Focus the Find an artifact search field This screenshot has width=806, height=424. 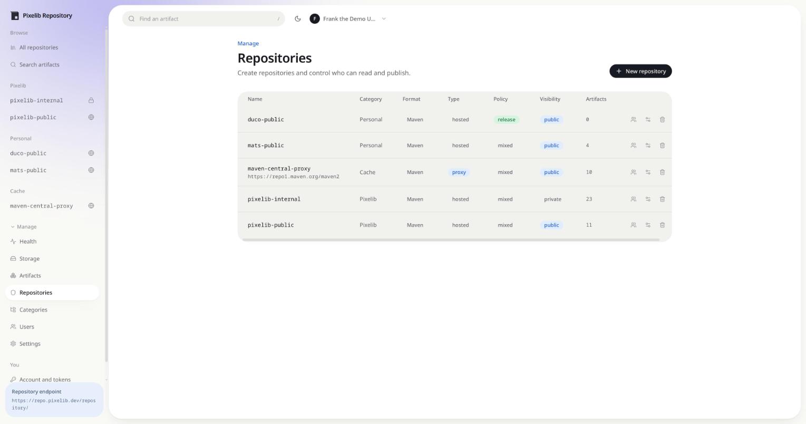pos(203,19)
